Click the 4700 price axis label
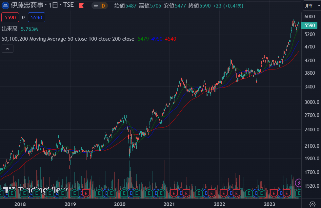This screenshot has height=208, width=321. (x=310, y=47)
